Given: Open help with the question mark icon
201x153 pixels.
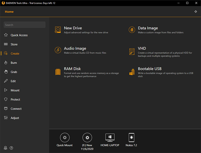Looking at the screenshot, I should (11, 148).
